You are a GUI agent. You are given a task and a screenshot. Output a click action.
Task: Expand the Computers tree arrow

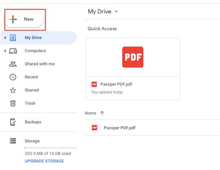click(x=5, y=51)
